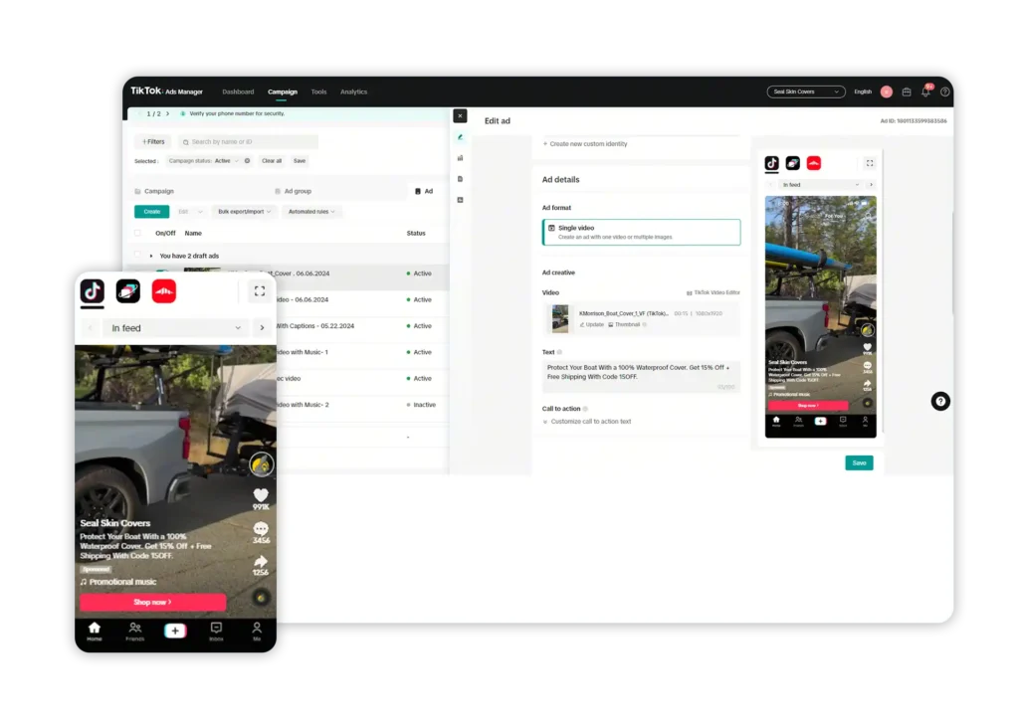Open the notifications bell icon
Image resolution: width=1019 pixels, height=728 pixels.
pos(925,91)
